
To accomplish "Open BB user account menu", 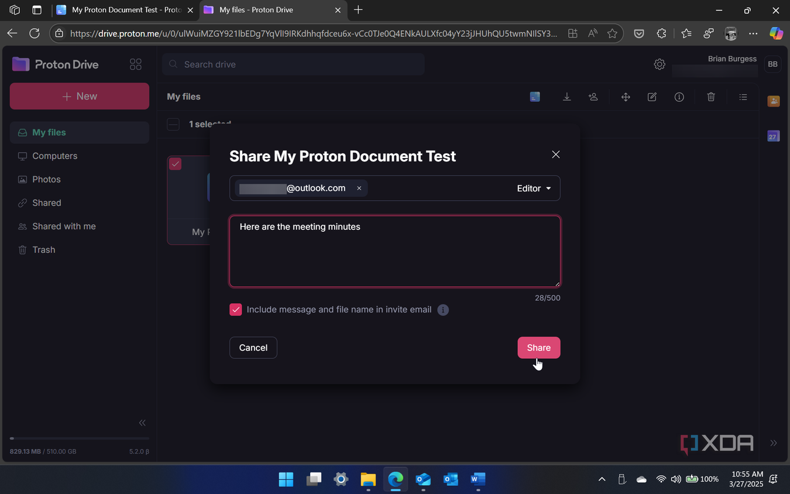I will click(x=772, y=64).
